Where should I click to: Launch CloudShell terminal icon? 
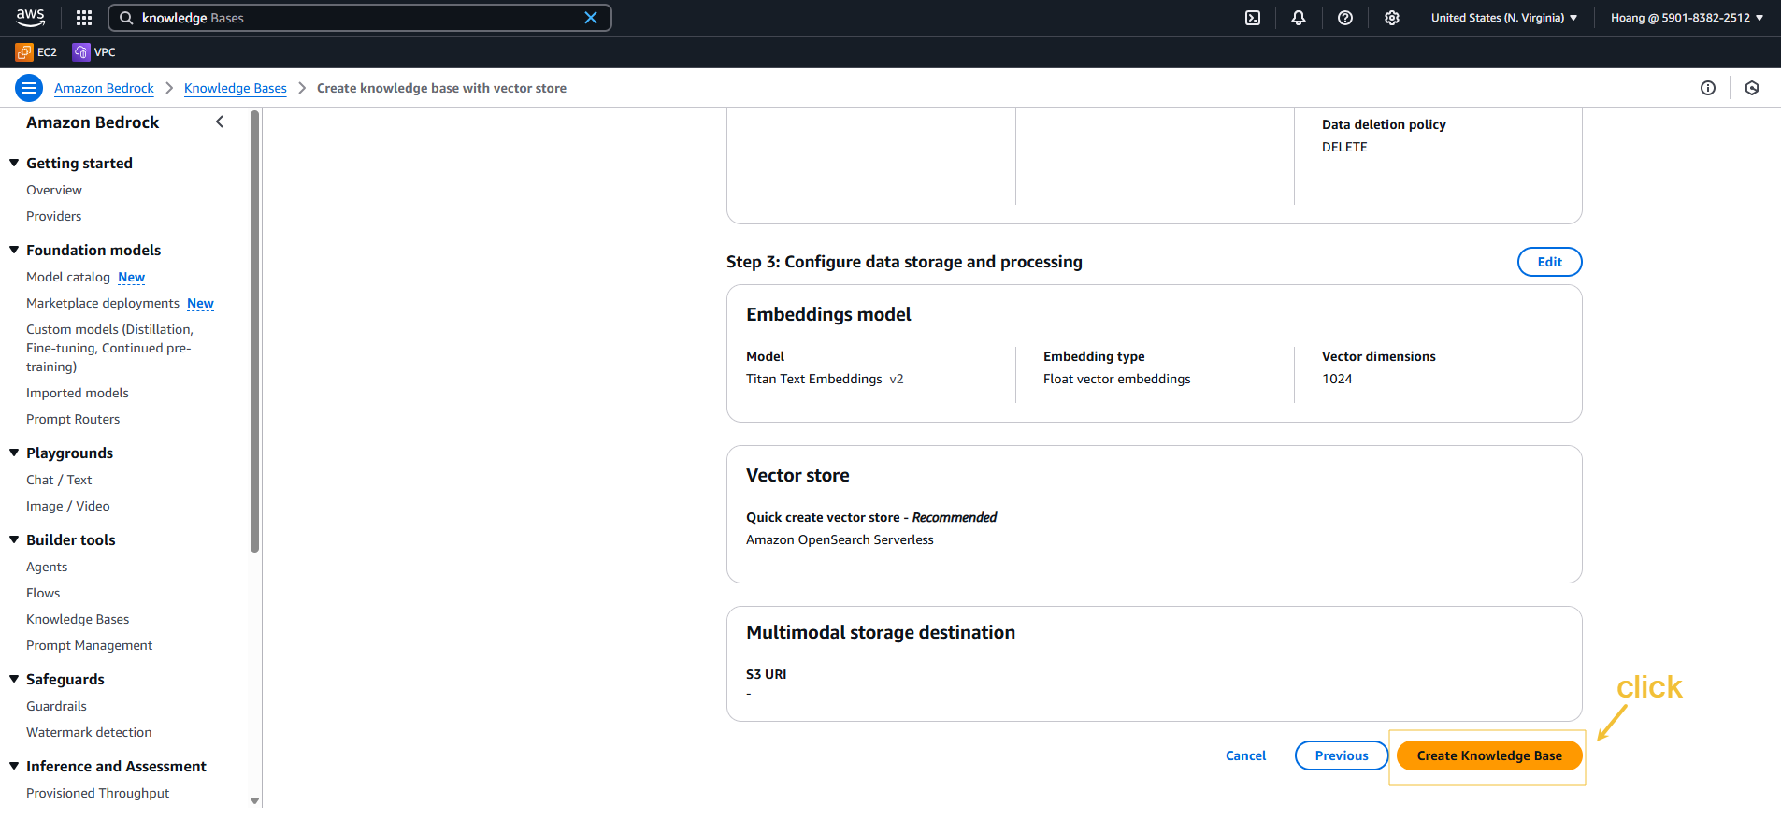click(x=1253, y=18)
